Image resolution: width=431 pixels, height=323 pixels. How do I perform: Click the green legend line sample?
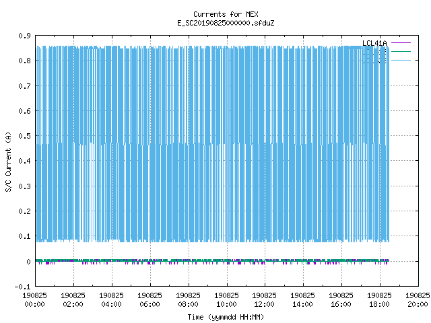click(401, 51)
